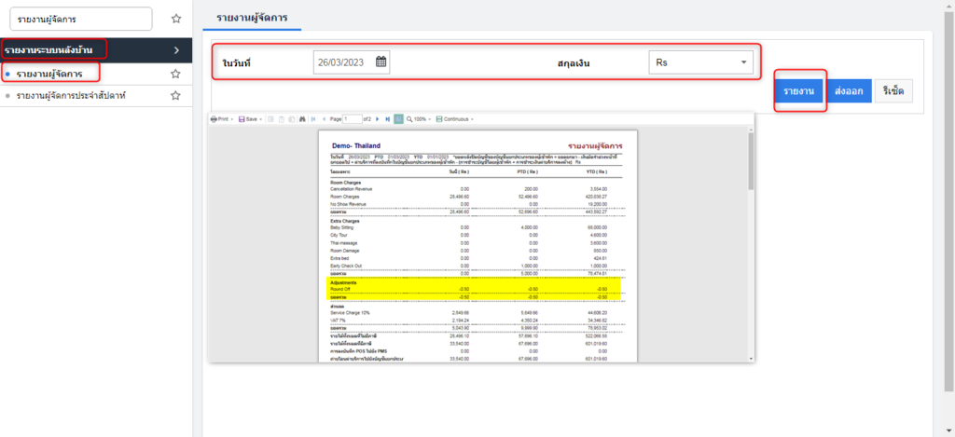The height and width of the screenshot is (437, 955).
Task: Click highlighted Round Off row label
Action: [340, 289]
